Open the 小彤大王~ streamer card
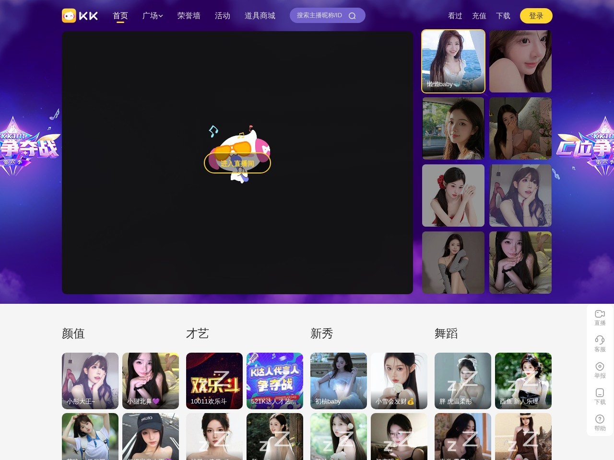The width and height of the screenshot is (614, 460). 90,381
